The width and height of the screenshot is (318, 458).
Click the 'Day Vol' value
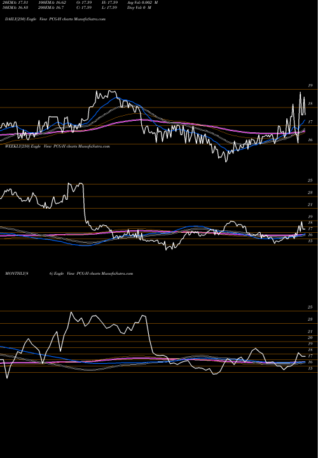click(139, 8)
